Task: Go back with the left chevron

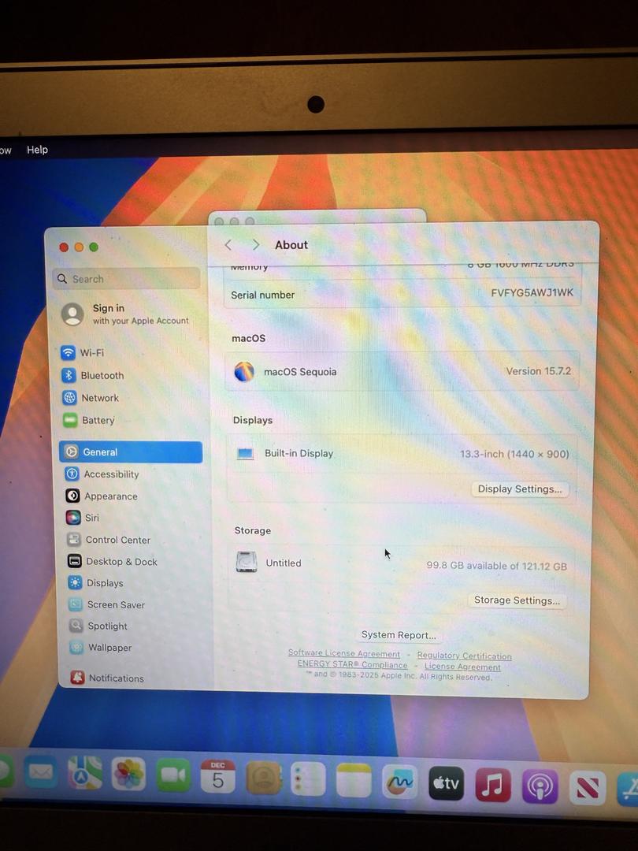Action: (228, 245)
